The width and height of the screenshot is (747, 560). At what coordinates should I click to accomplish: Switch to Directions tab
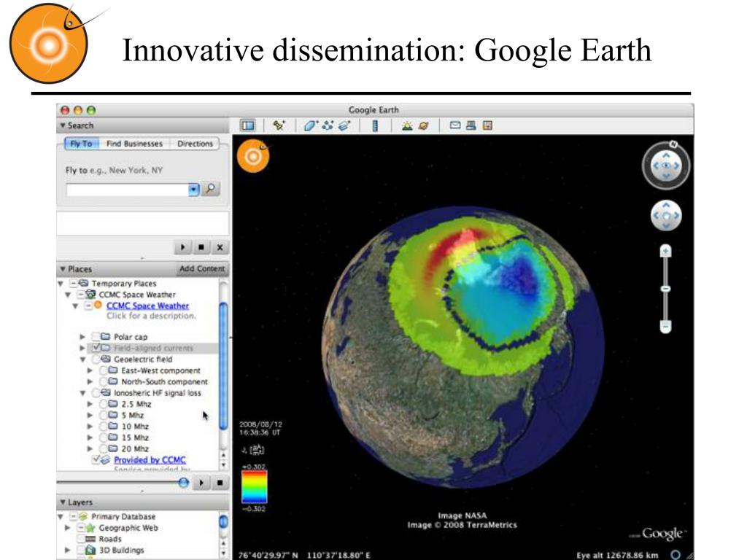pos(195,144)
